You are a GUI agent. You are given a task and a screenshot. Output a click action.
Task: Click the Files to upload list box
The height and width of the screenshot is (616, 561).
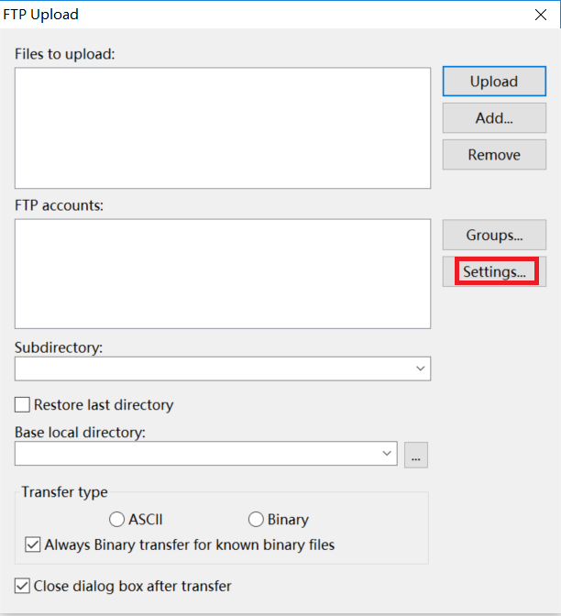tap(223, 127)
